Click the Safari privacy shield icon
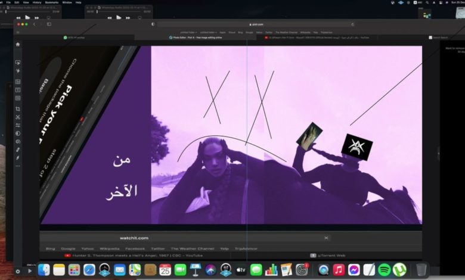Image resolution: width=465 pixels, height=280 pixels. [153, 24]
